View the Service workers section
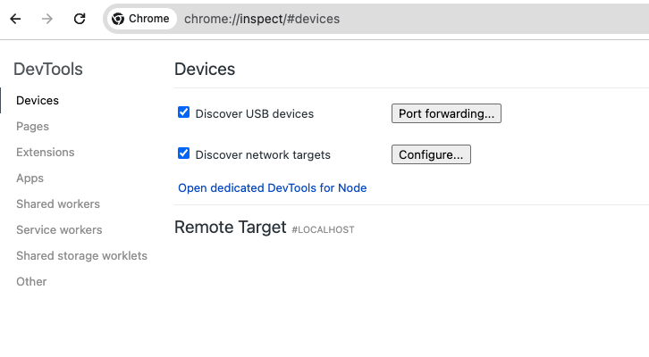Image resolution: width=649 pixels, height=357 pixels. (x=59, y=230)
